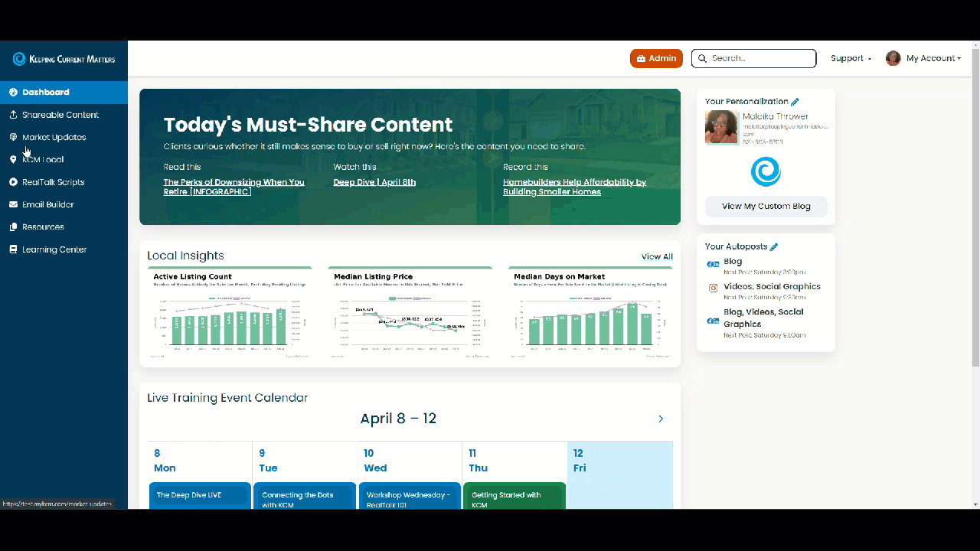
Task: Open Learning Center in sidebar
Action: click(64, 249)
